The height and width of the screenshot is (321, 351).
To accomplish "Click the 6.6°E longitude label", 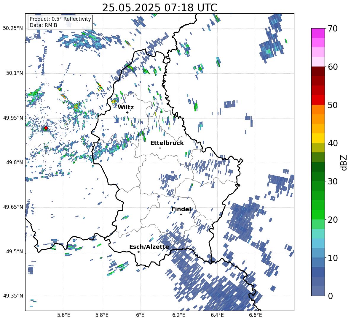I will click(256, 315).
